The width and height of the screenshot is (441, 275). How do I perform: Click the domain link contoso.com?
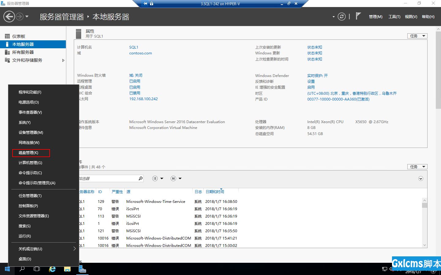pyautogui.click(x=141, y=53)
